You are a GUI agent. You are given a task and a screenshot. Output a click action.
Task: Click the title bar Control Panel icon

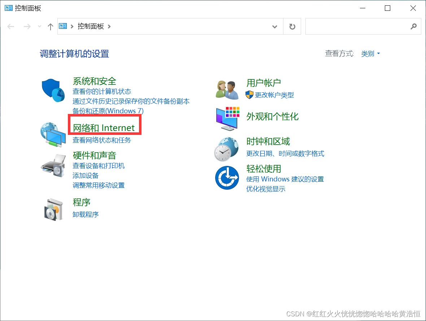point(9,8)
